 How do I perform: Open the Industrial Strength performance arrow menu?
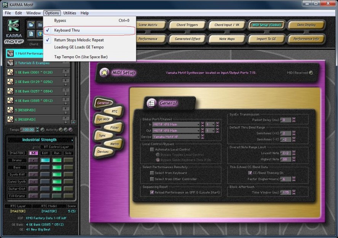click(x=72, y=140)
